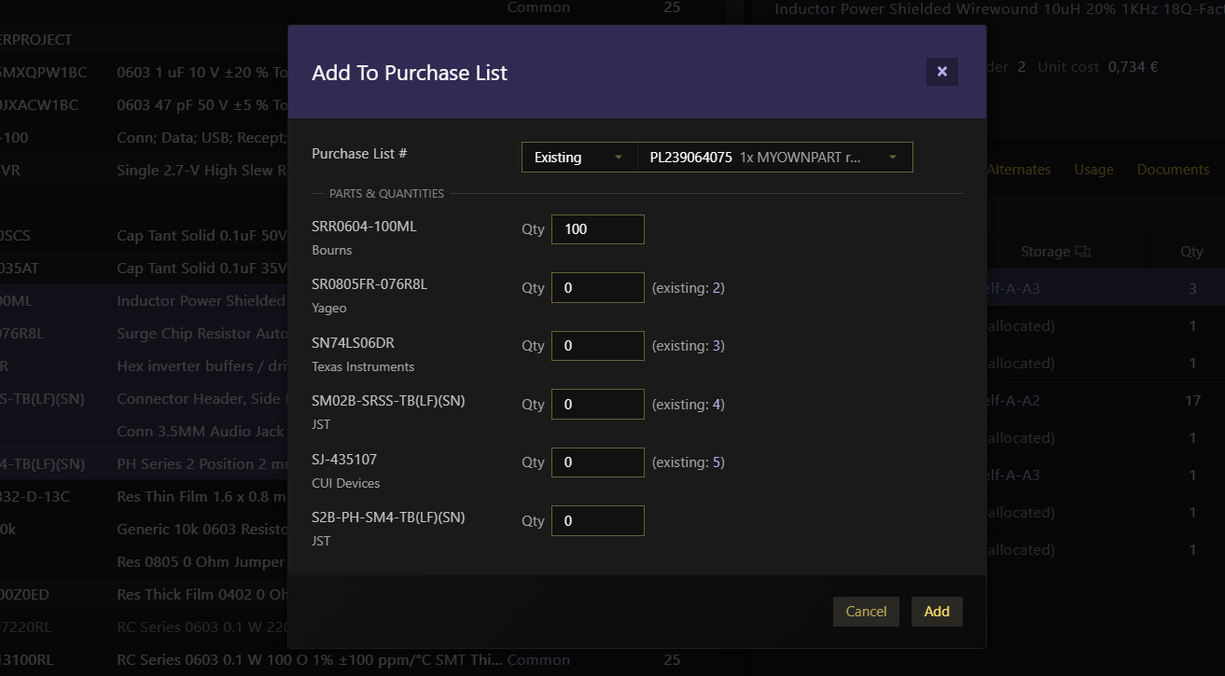
Task: Select the 'Conn; Data; USB; Recept' row
Action: (144, 137)
